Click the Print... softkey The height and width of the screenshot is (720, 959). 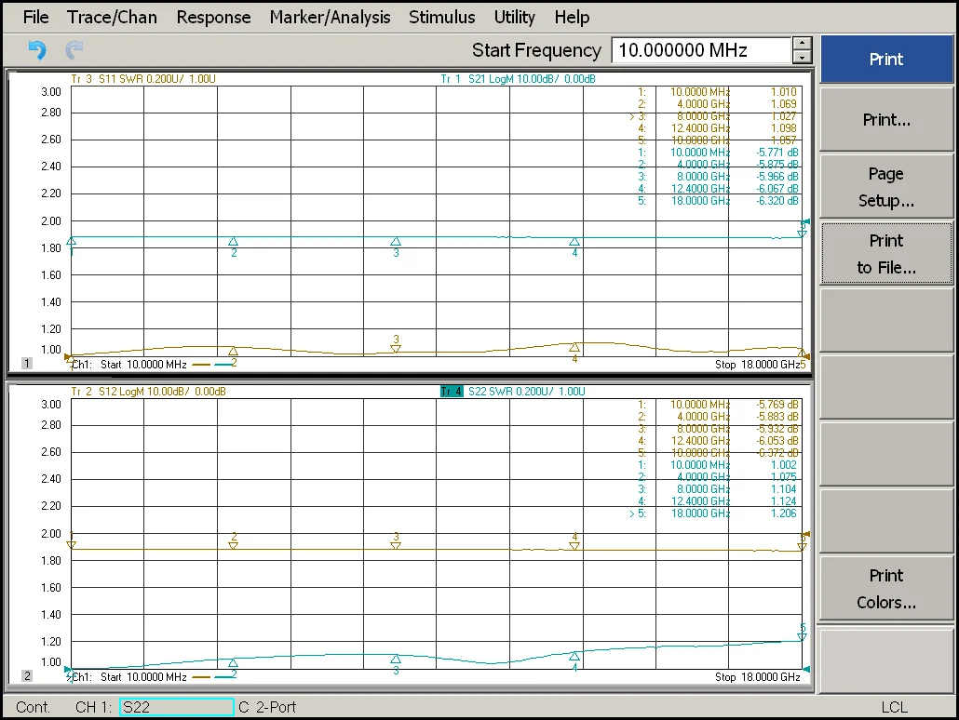click(x=886, y=119)
